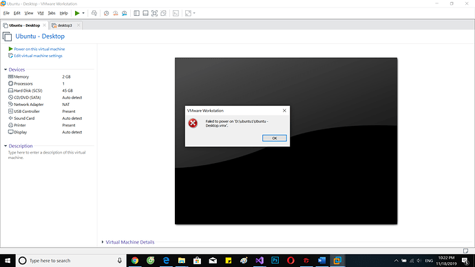Open the Help menu
The image size is (475, 267).
click(x=63, y=13)
